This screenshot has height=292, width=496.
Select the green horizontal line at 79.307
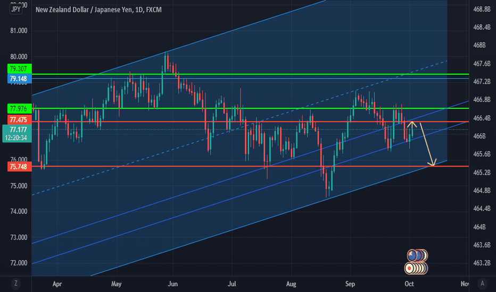[250, 74]
